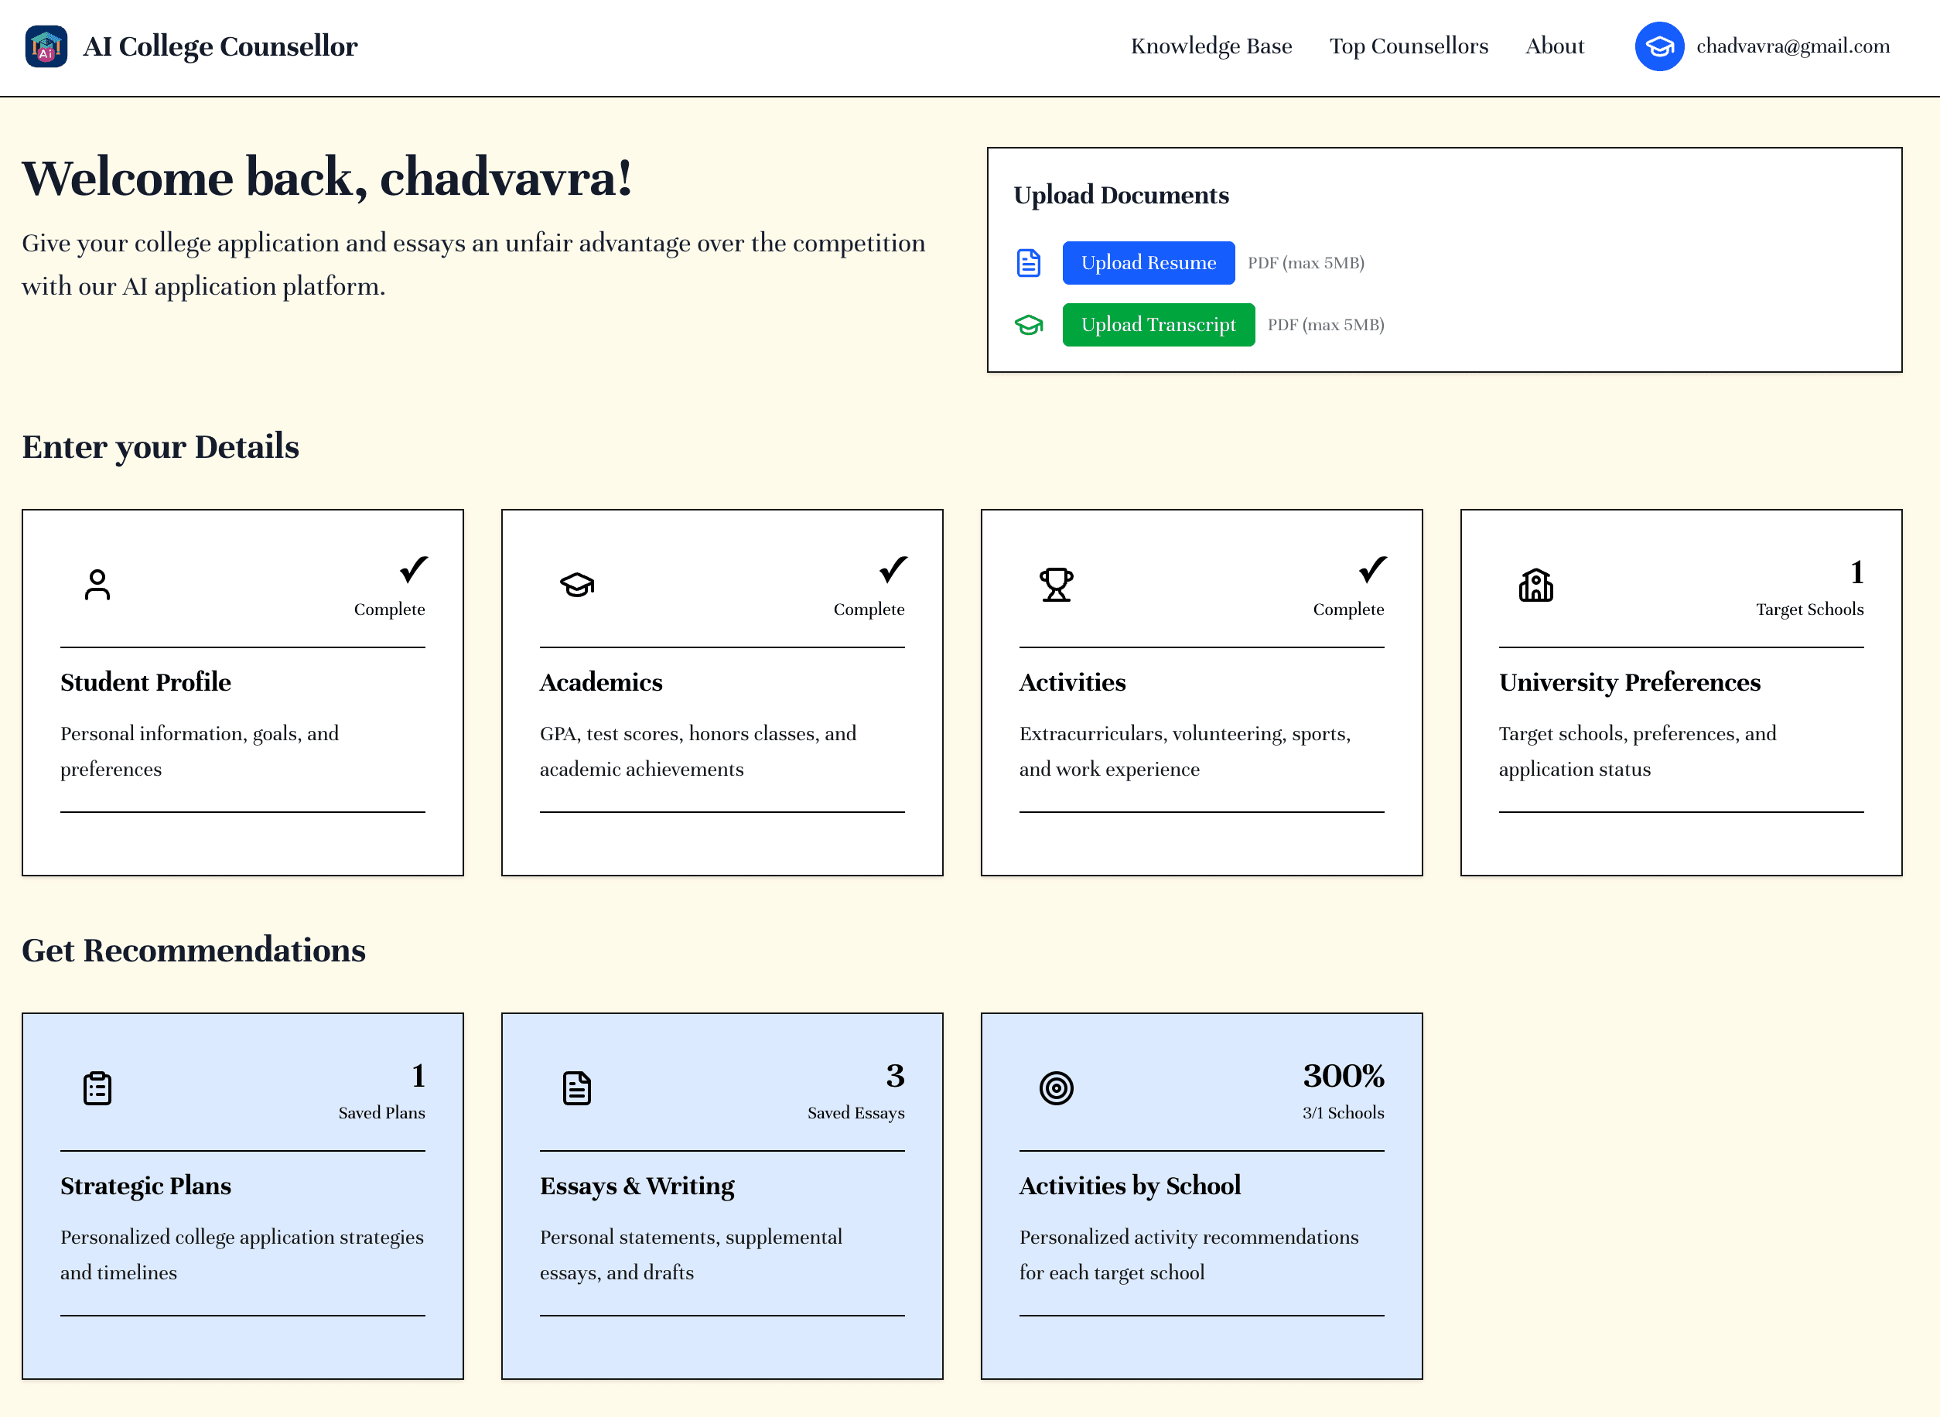Click 'PDF (max 5MB)' next to Upload Resume
1940x1417 pixels.
point(1306,263)
